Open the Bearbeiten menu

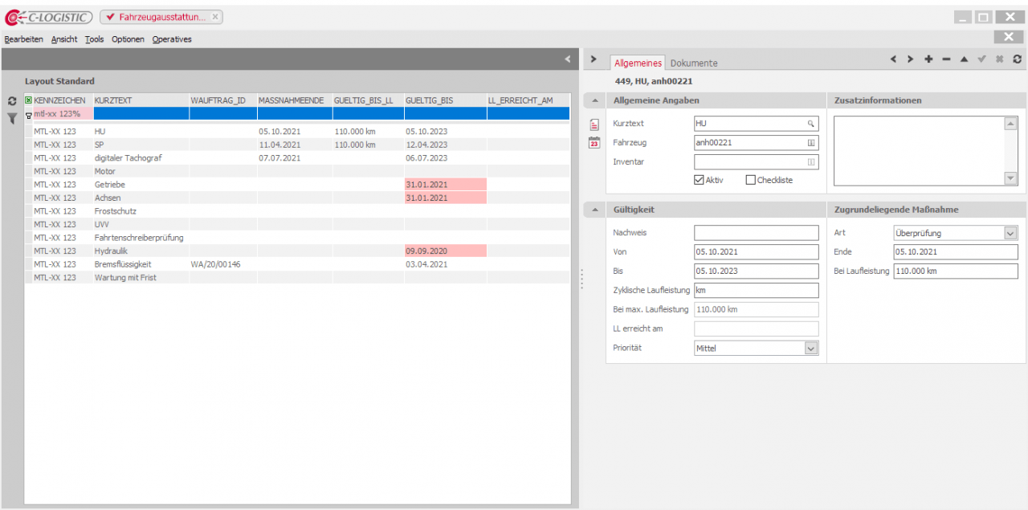[24, 39]
